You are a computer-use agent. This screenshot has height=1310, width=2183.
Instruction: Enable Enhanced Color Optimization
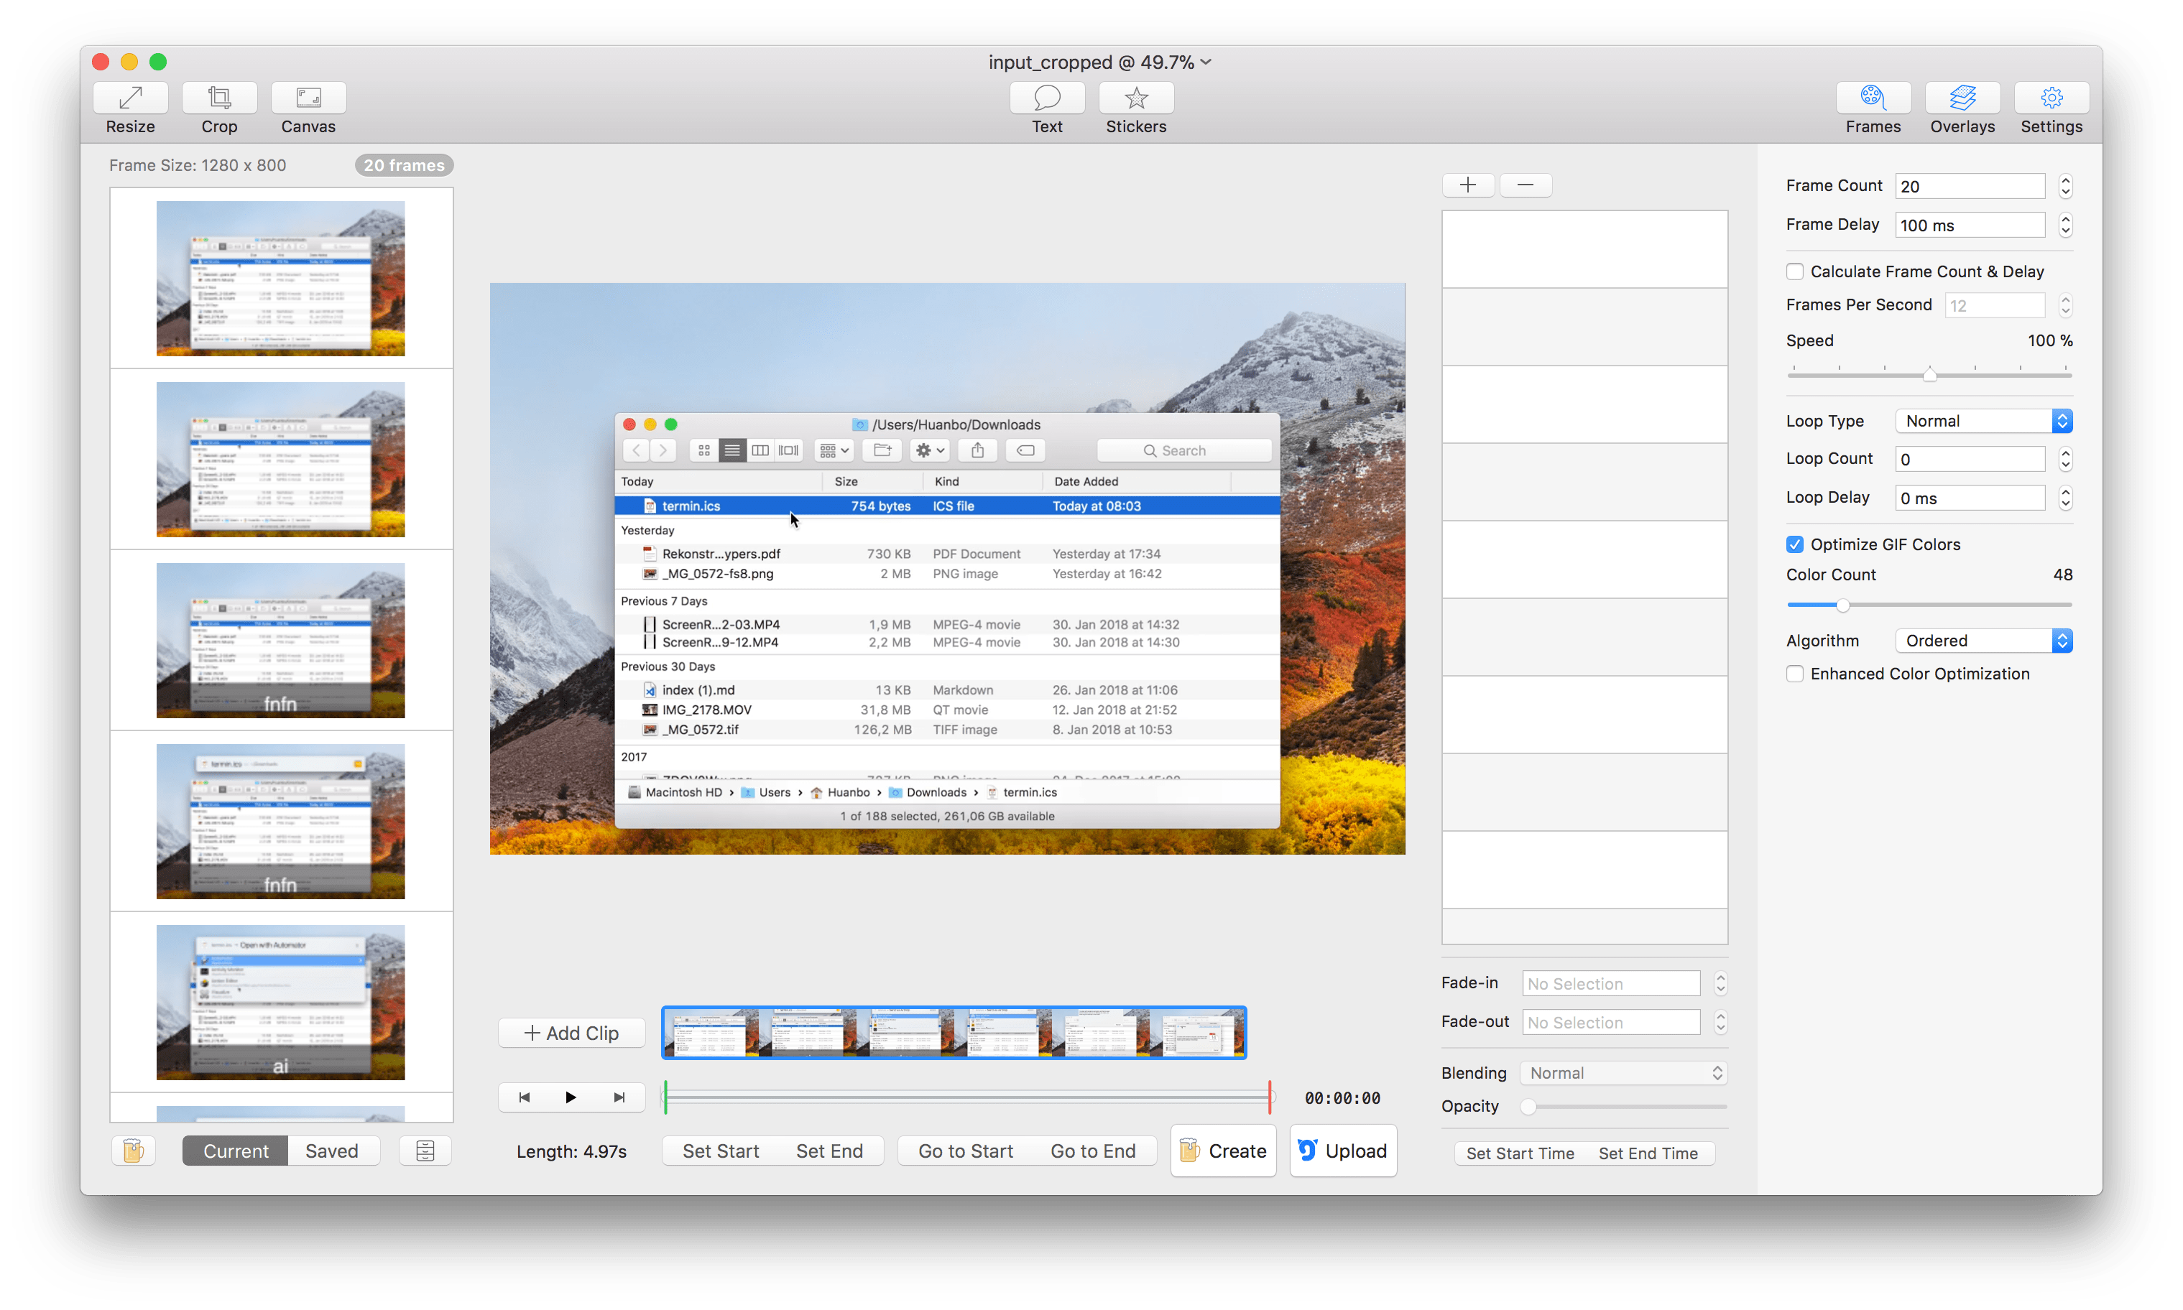click(1794, 674)
